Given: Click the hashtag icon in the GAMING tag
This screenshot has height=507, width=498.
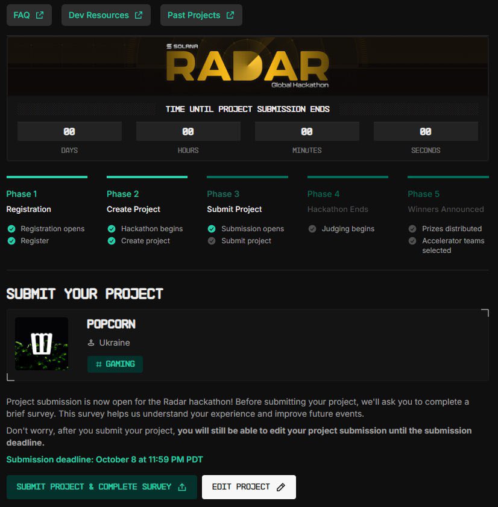Looking at the screenshot, I should pyautogui.click(x=99, y=364).
